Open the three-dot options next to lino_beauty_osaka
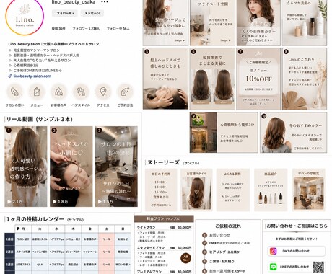Screen dimensions: 332x274 (x=105, y=2)
